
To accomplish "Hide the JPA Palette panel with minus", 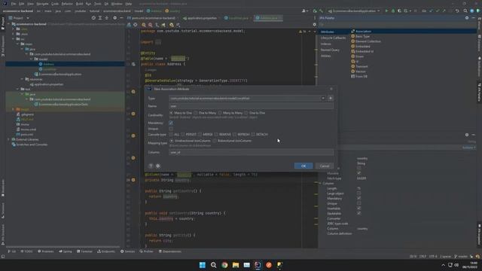I will tap(474, 18).
